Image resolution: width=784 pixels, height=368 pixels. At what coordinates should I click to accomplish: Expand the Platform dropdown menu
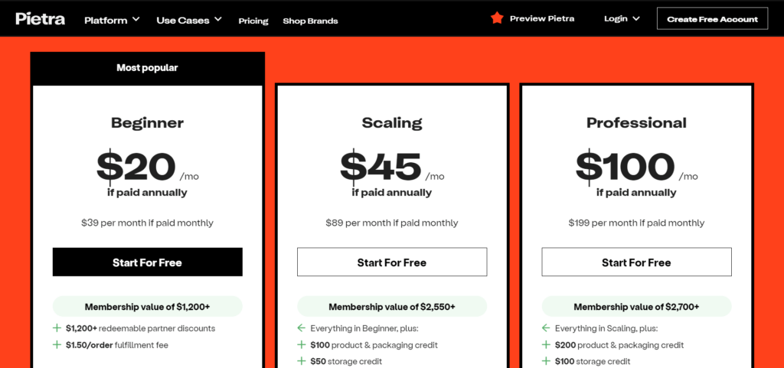[112, 21]
